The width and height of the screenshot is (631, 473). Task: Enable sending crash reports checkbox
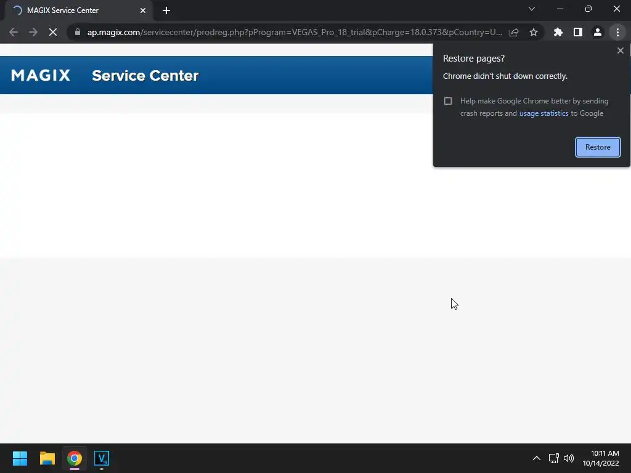tap(448, 101)
